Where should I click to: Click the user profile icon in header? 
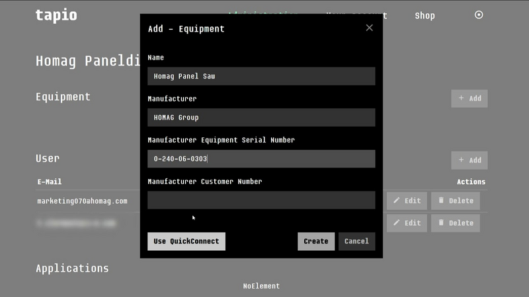click(x=479, y=15)
